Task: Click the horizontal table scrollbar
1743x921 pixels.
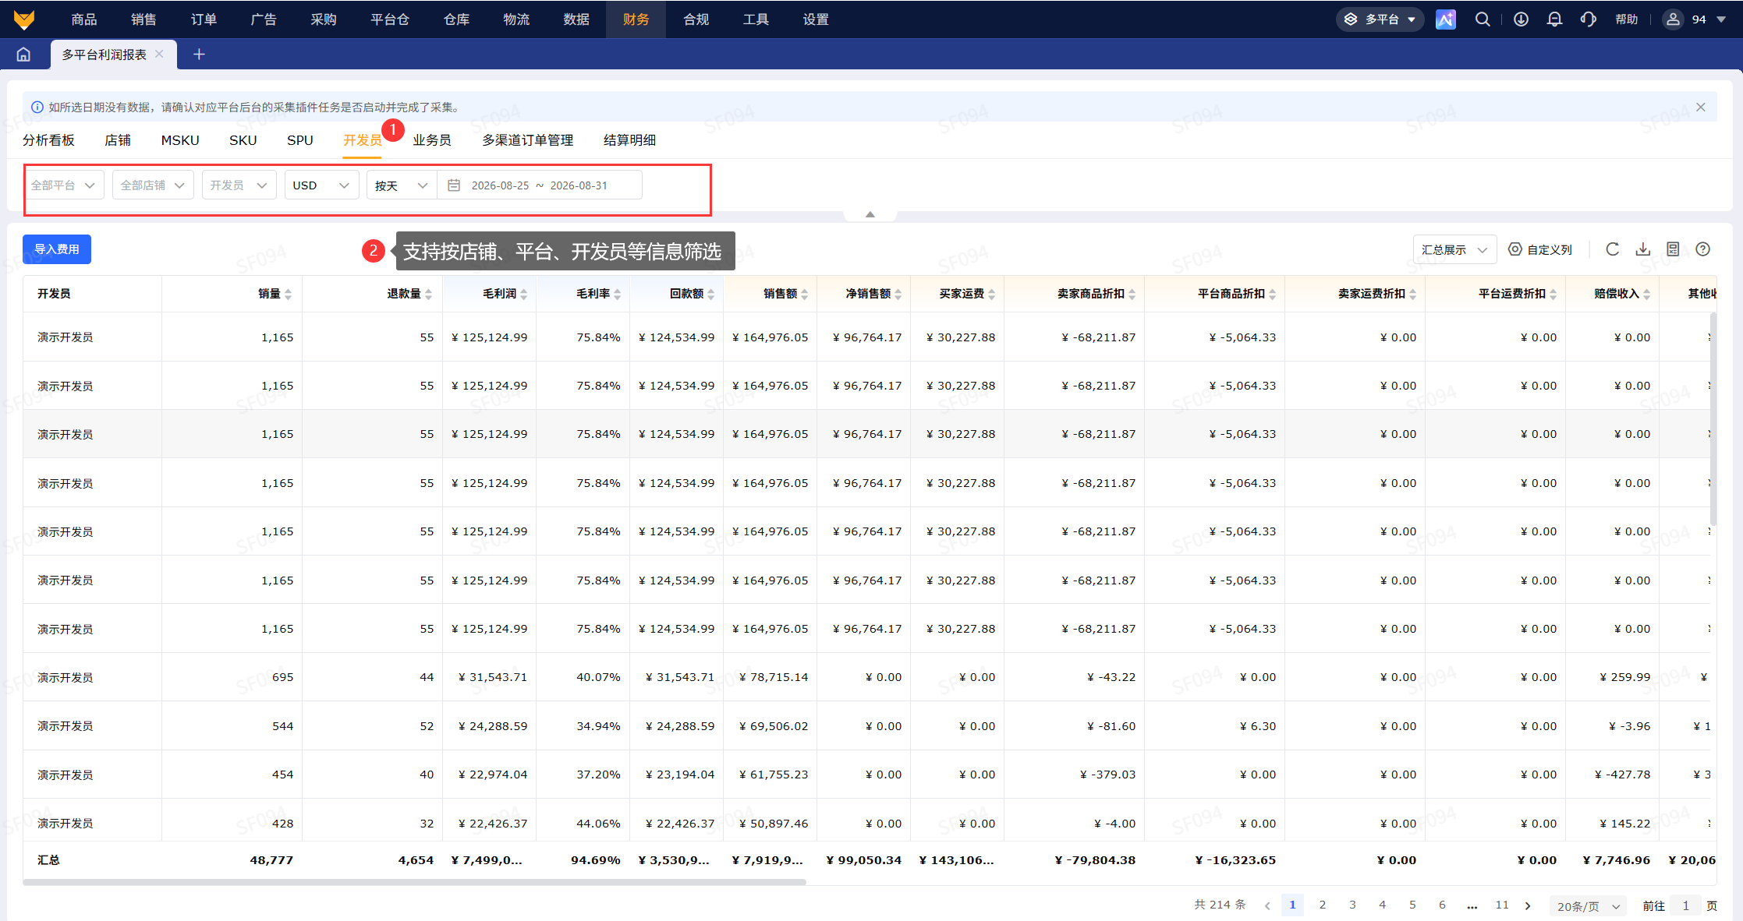Action: click(414, 882)
